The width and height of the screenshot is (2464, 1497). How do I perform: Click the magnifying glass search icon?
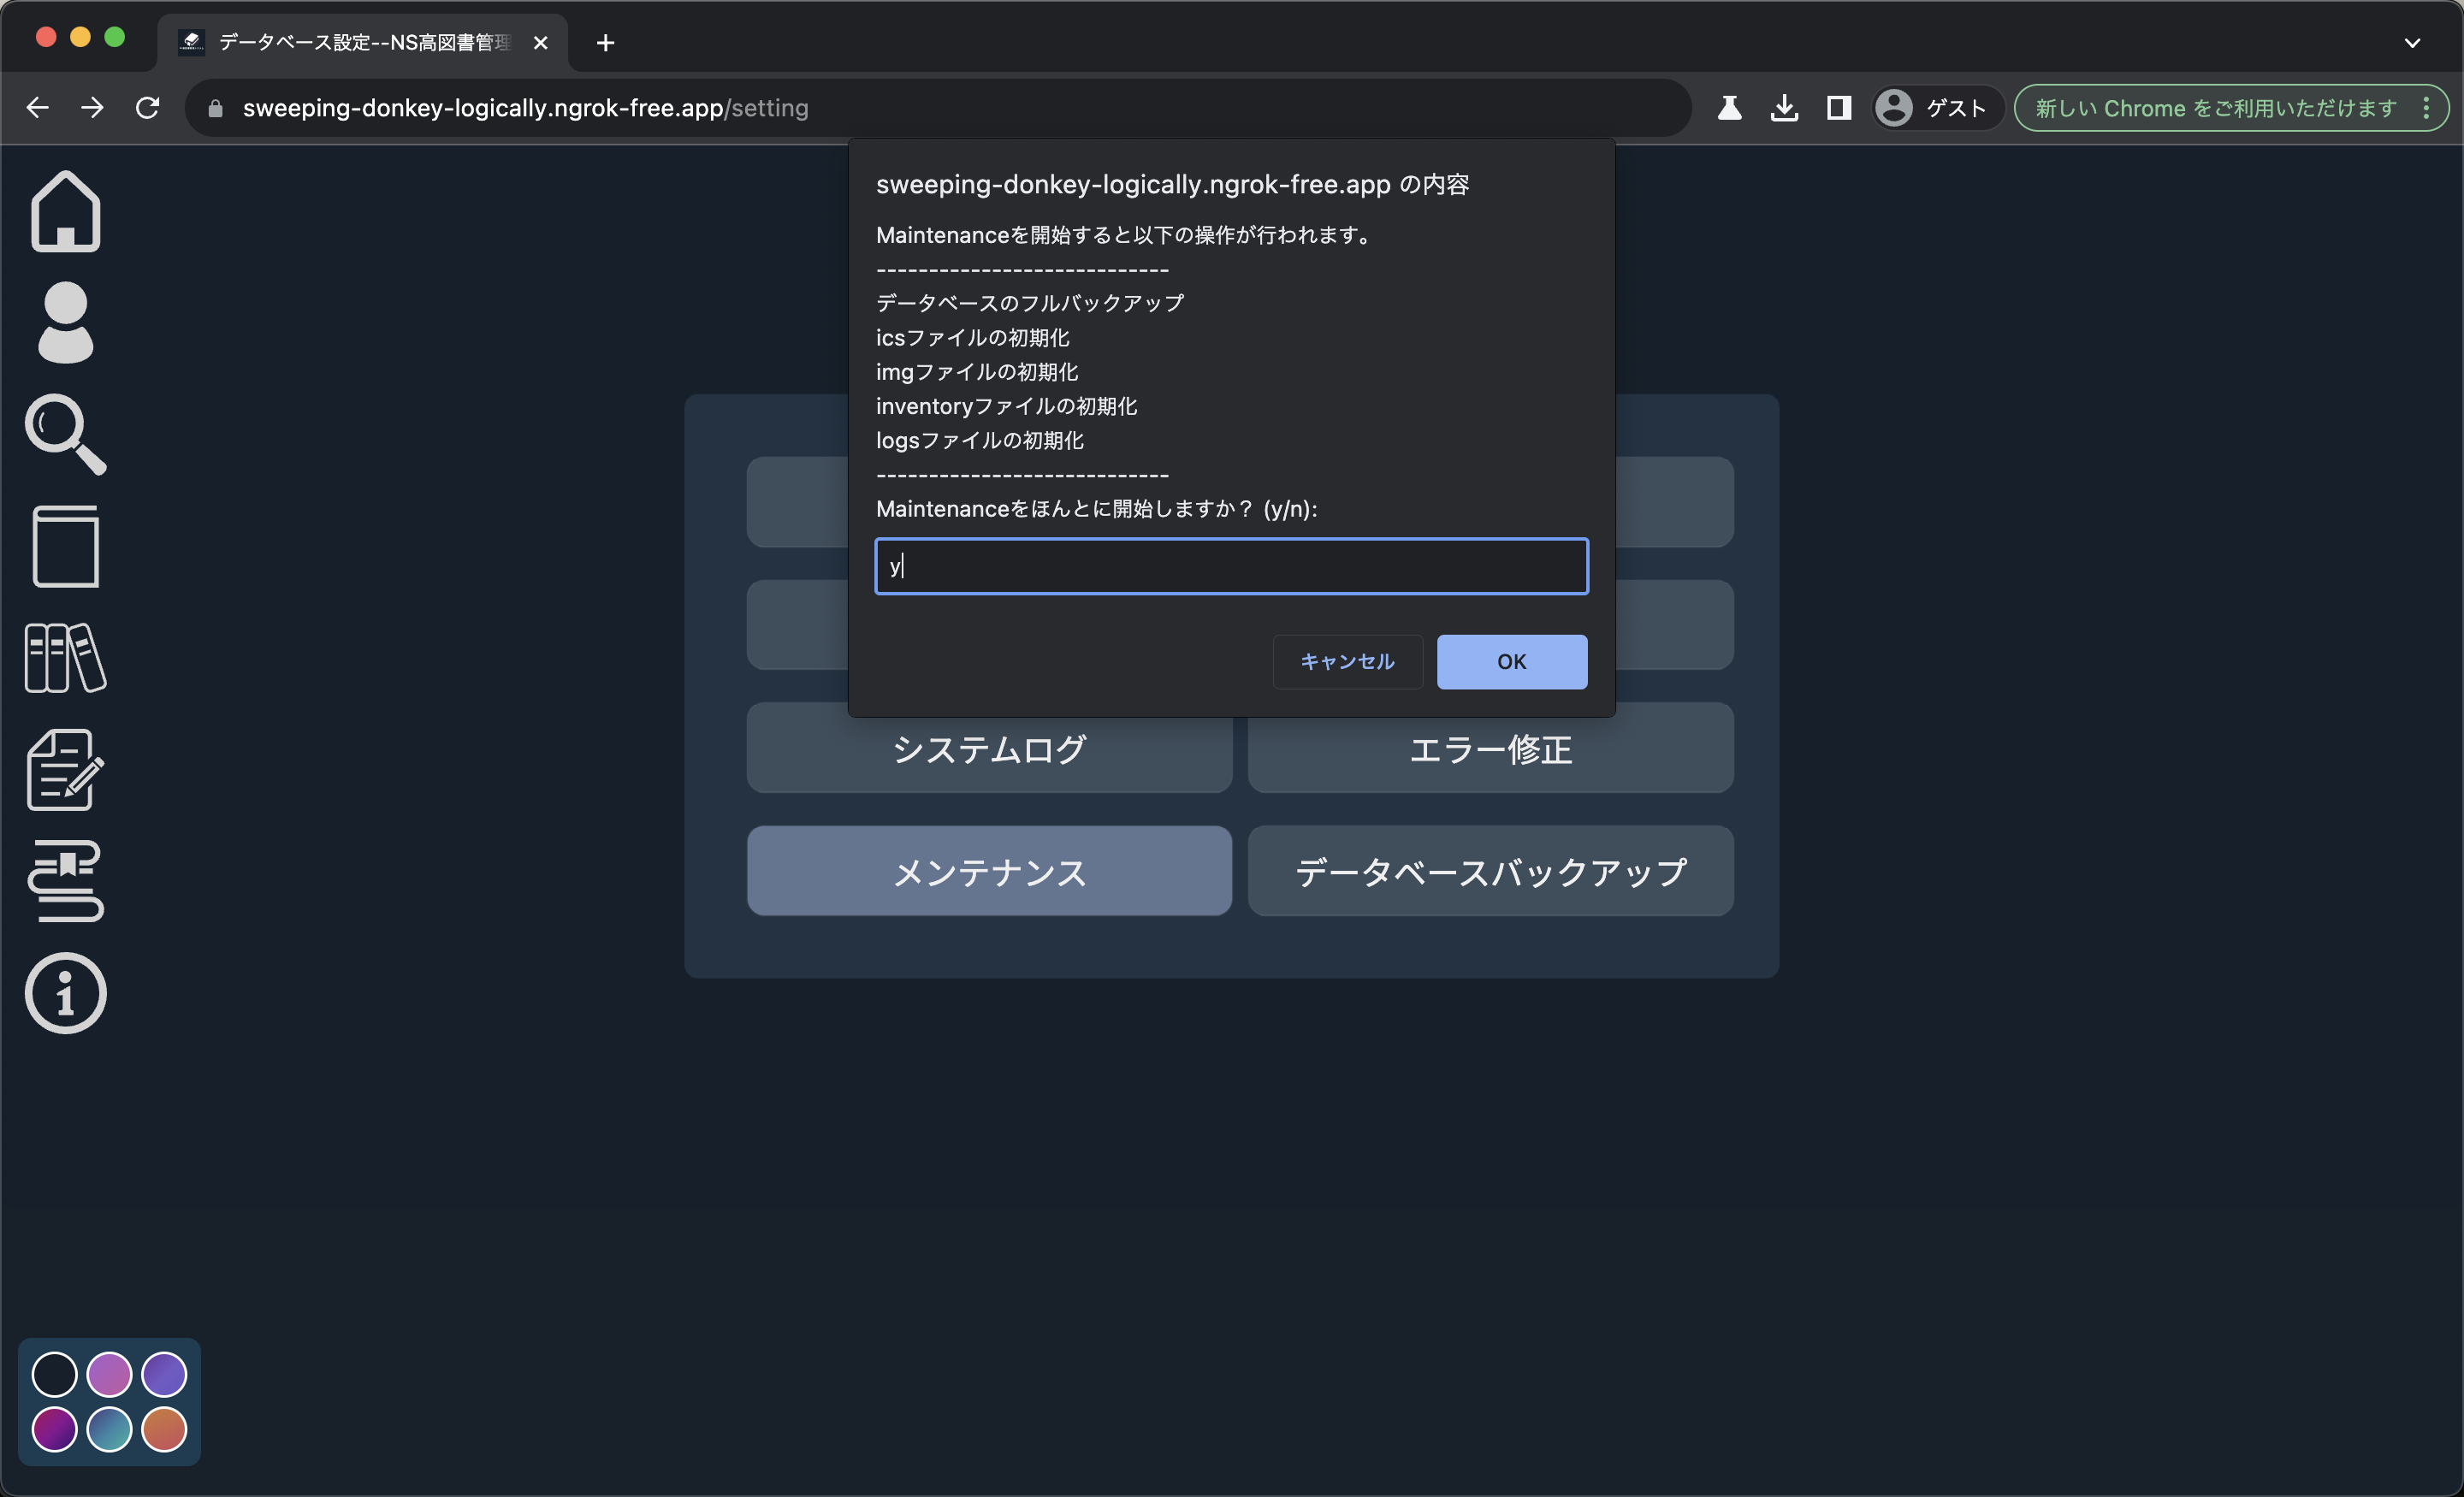pos(66,434)
